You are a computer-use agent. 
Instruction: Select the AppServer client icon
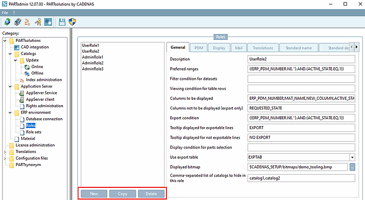pyautogui.click(x=22, y=100)
